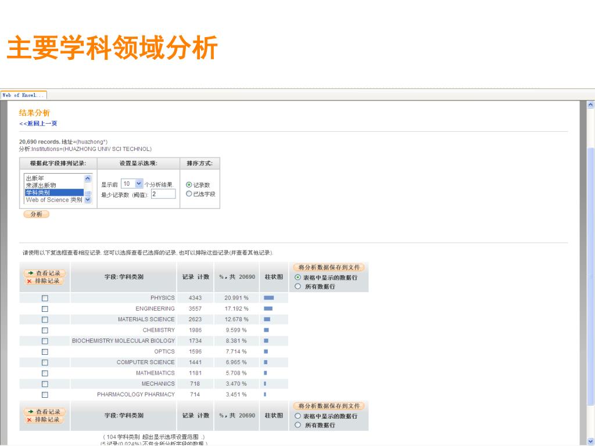This screenshot has width=595, height=446.
Task: Click top 排除记录 button
Action: pyautogui.click(x=44, y=281)
